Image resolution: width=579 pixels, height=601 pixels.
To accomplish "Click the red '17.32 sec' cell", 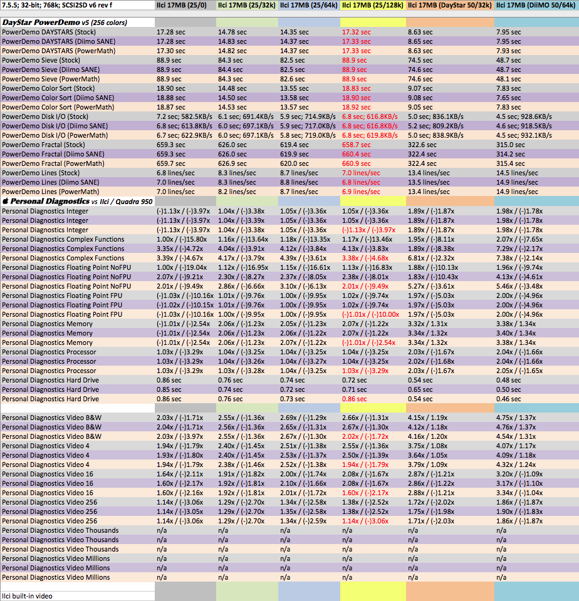I will 357,32.
